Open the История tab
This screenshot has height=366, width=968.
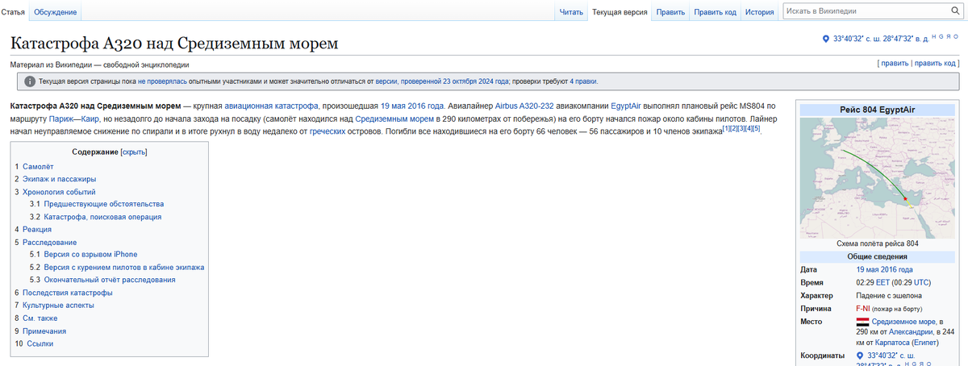click(x=759, y=12)
